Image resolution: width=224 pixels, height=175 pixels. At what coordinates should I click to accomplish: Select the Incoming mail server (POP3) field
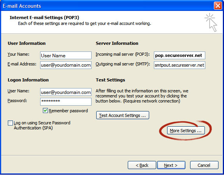(180, 55)
